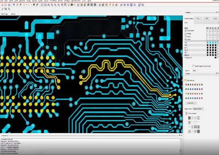Check the Pin box in Masks row
Viewport: 219px width, 155px height.
pyautogui.click(x=213, y=36)
